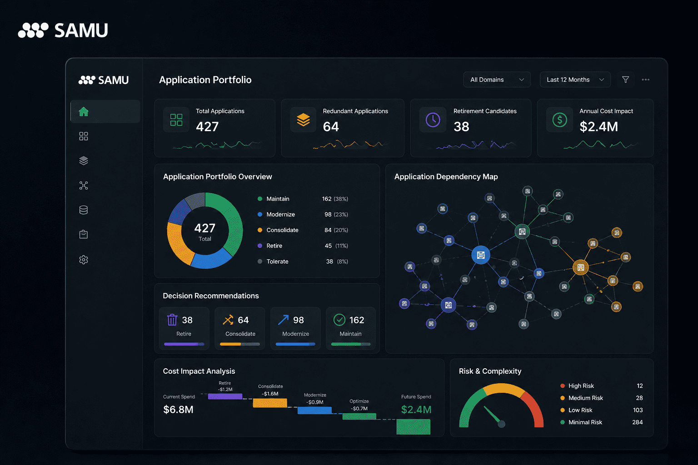698x465 pixels.
Task: Select the Home icon in the sidebar
Action: (x=84, y=111)
